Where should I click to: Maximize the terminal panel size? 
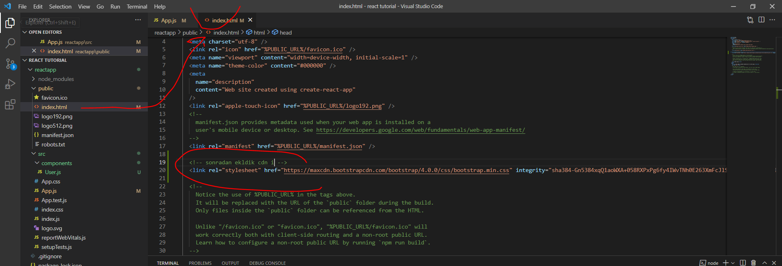(764, 263)
